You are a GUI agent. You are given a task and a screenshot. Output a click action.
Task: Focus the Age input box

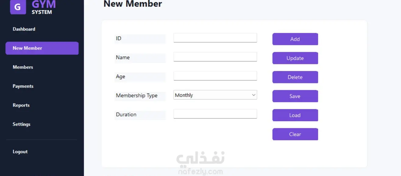click(215, 76)
